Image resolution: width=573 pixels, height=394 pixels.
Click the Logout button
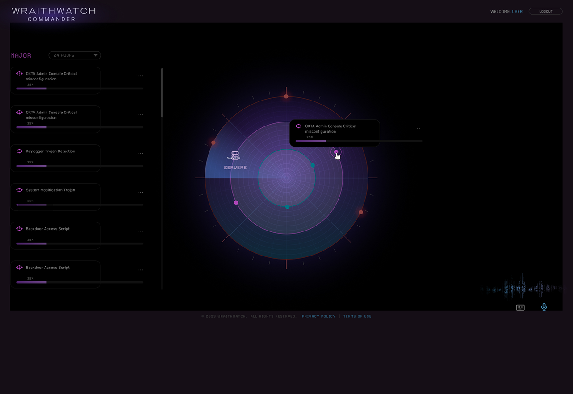545,12
